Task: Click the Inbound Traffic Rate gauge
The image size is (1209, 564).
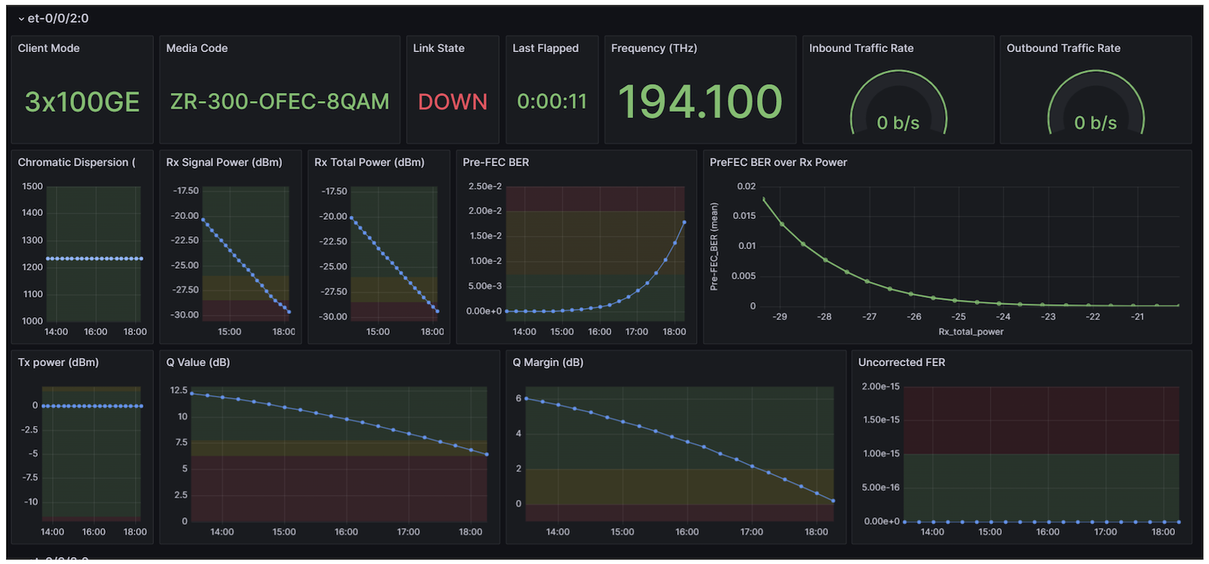Action: pyautogui.click(x=898, y=103)
